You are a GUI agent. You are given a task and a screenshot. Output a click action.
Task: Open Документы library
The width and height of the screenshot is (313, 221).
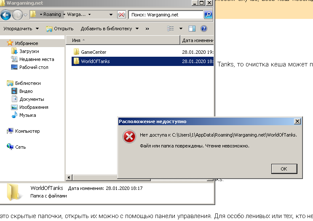pyautogui.click(x=32, y=99)
